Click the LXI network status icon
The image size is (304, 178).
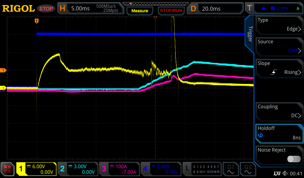click(277, 173)
